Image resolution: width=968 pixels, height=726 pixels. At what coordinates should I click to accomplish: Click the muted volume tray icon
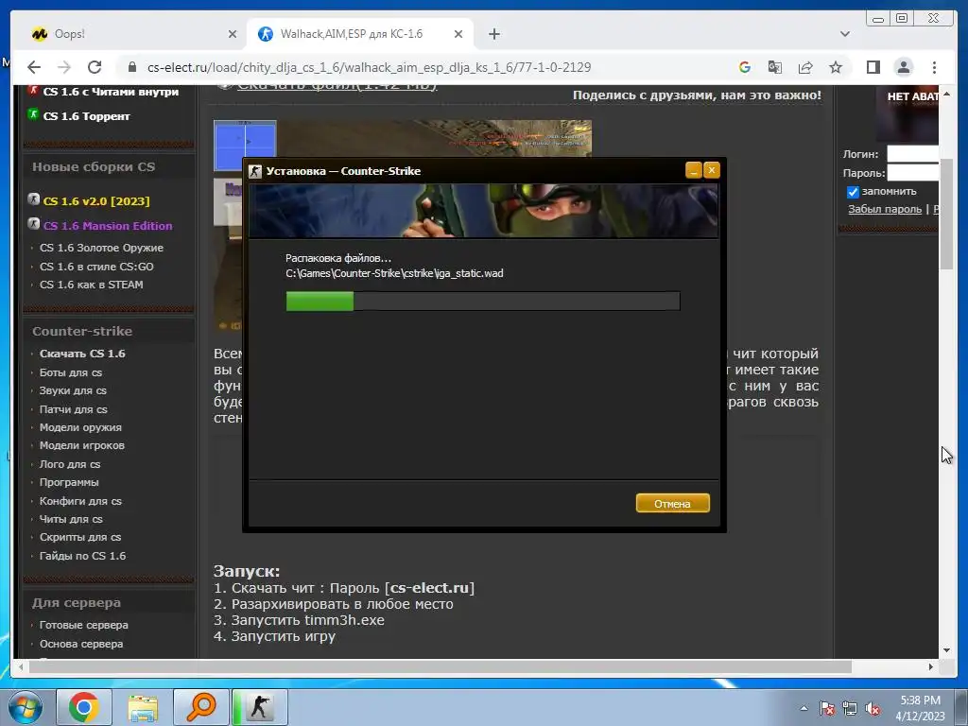(x=873, y=709)
